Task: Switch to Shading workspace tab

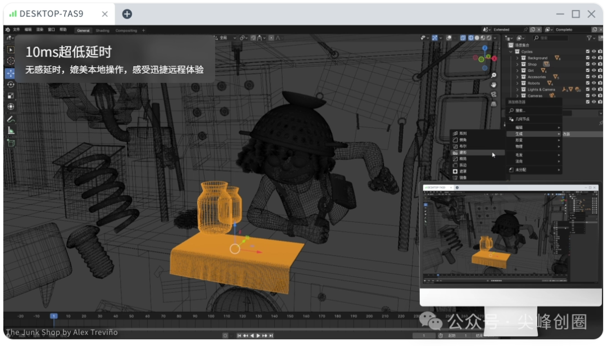Action: click(103, 30)
